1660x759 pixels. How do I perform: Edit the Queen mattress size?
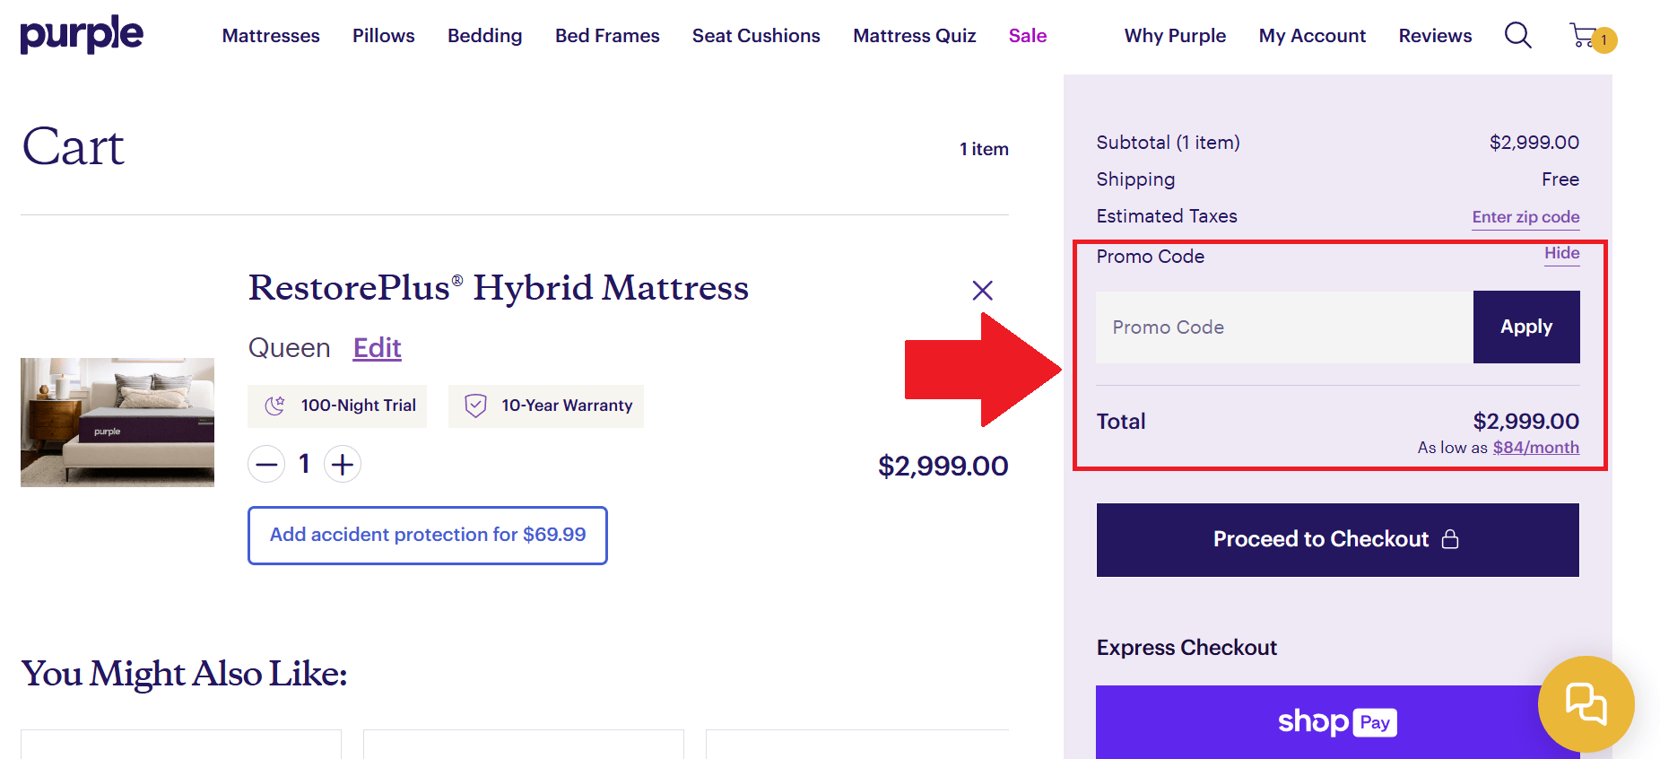377,348
